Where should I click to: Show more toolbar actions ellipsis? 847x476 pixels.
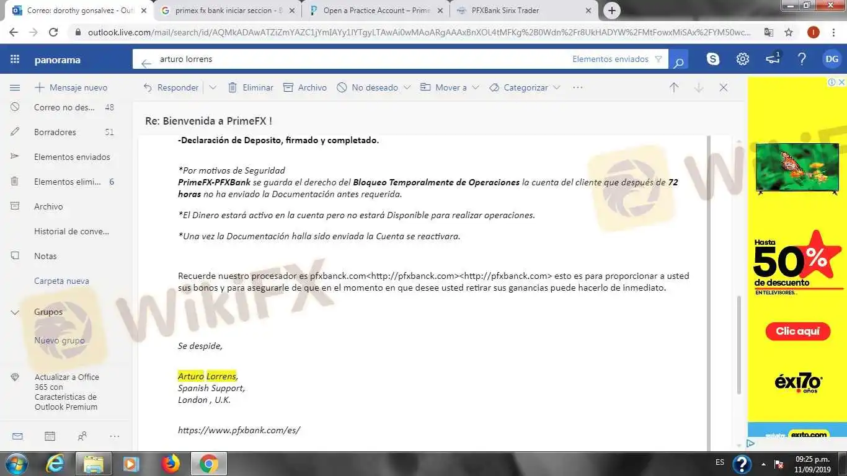click(578, 87)
